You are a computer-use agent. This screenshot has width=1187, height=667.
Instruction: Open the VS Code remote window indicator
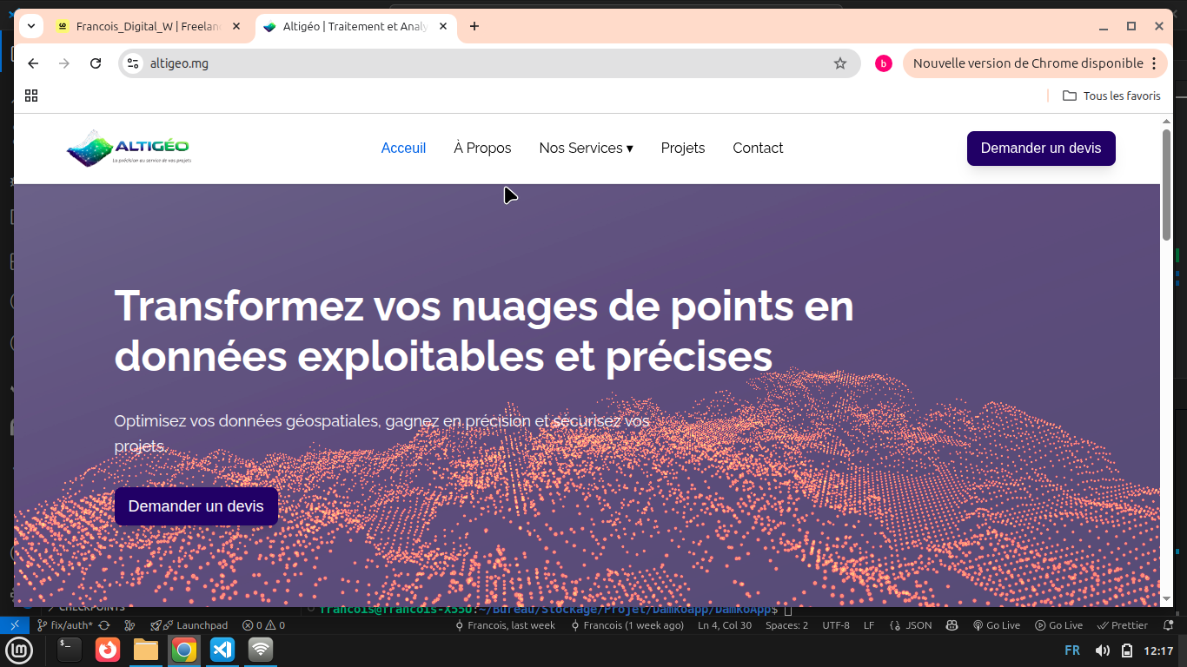pos(15,625)
